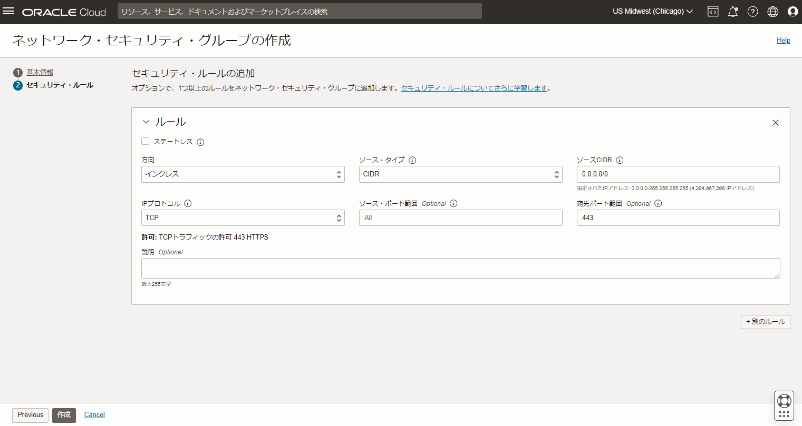The height and width of the screenshot is (426, 802).
Task: Open Cloud Shell developer tools icon
Action: 713,11
